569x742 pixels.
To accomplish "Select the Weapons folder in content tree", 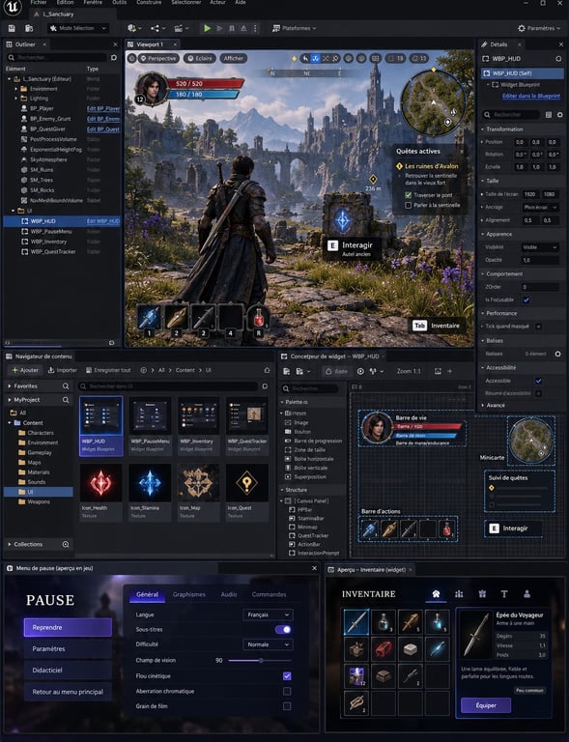I will point(39,501).
